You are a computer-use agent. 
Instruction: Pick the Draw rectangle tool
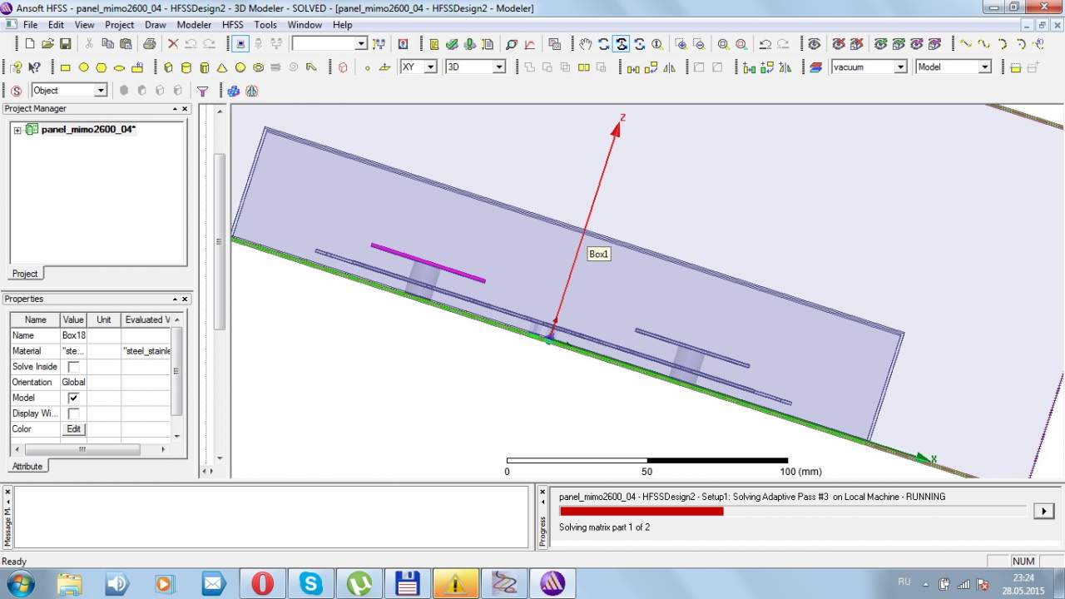pos(66,67)
